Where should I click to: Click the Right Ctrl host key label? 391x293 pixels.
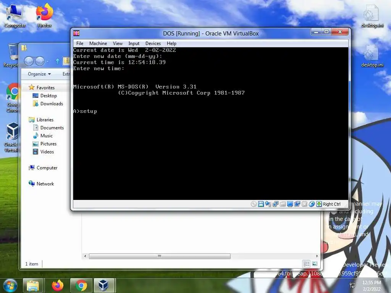pyautogui.click(x=332, y=204)
